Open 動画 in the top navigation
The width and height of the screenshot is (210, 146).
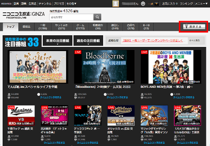pyautogui.click(x=16, y=4)
